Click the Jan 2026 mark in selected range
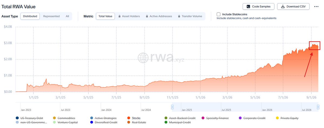324x128 pixels. pyautogui.click(x=267, y=110)
